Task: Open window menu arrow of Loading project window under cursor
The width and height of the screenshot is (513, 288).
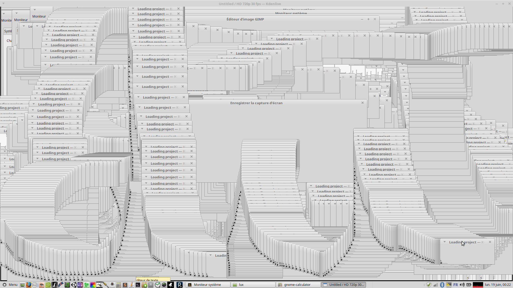Action: (445, 242)
